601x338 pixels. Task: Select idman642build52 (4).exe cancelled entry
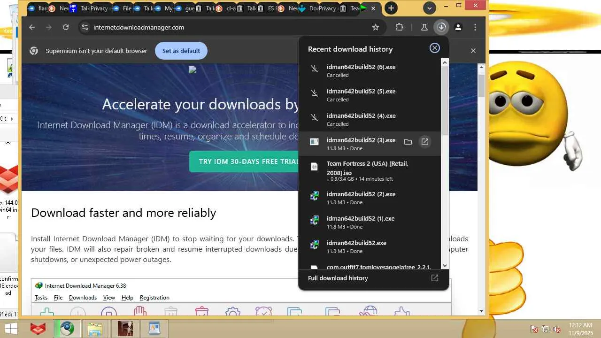coord(370,119)
